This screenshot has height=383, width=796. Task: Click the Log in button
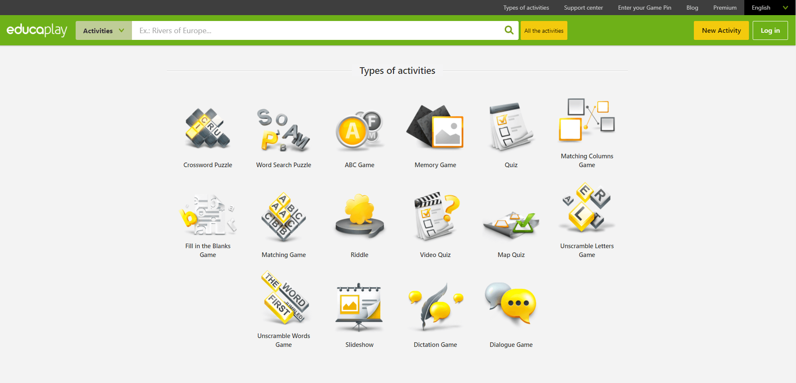[770, 31]
